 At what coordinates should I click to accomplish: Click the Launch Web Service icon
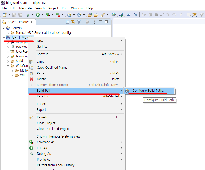(121, 15)
